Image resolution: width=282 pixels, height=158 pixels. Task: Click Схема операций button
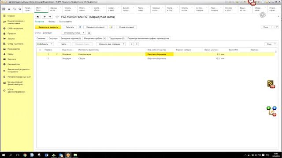(126, 27)
